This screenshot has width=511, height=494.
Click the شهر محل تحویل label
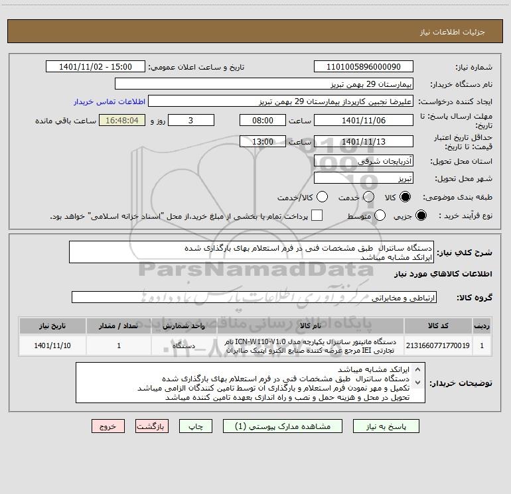tap(464, 178)
